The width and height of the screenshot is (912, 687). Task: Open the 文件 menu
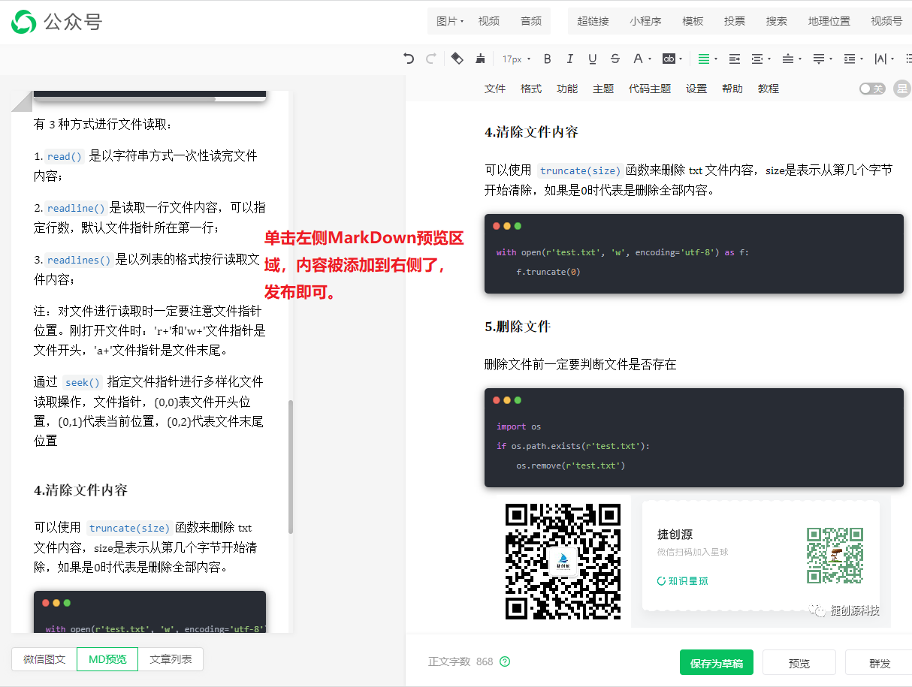(x=495, y=89)
